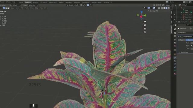This screenshot has width=193, height=108.
Task: Open viewport shading options dropdown arrow
Action: [171, 8]
